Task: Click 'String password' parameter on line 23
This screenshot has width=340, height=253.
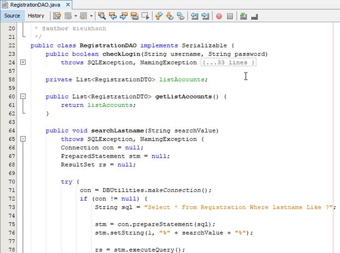Action: 236,54
